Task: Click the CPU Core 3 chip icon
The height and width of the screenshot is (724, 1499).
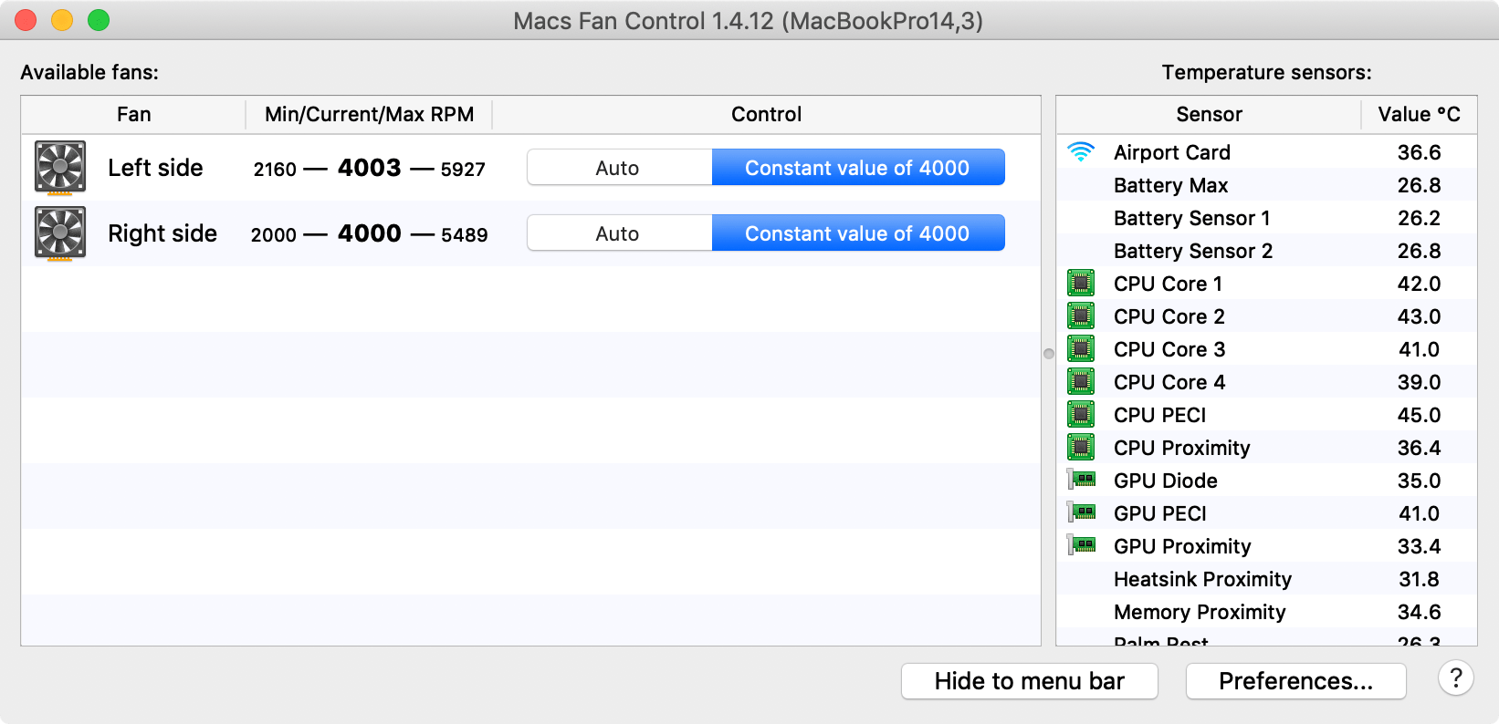Action: click(x=1081, y=349)
